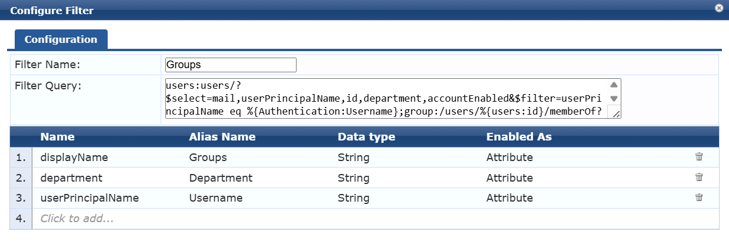Select the Groups alias name cell
Image resolution: width=729 pixels, height=251 pixels.
click(208, 158)
